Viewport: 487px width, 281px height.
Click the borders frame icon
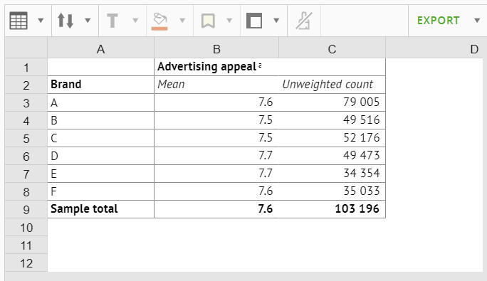tap(254, 21)
